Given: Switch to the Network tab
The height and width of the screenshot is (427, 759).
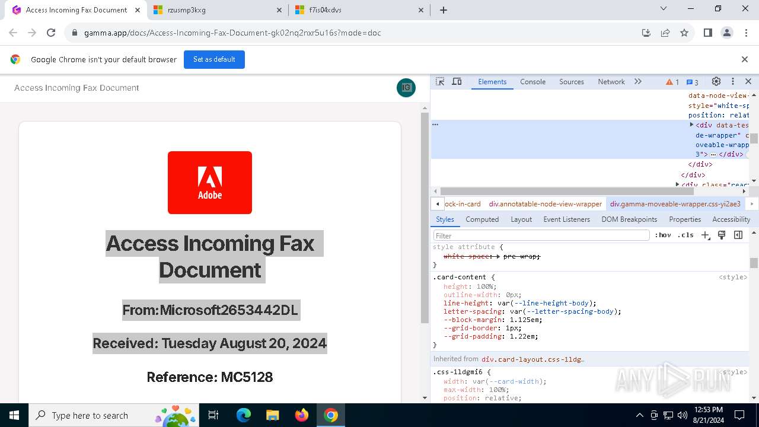Looking at the screenshot, I should click(611, 82).
